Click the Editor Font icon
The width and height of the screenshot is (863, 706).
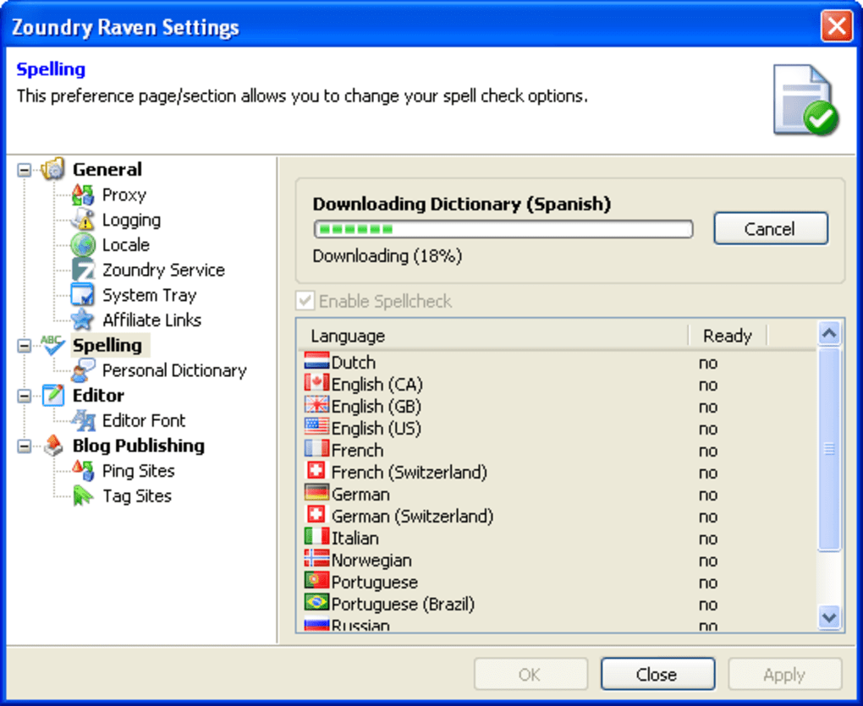[x=83, y=421]
